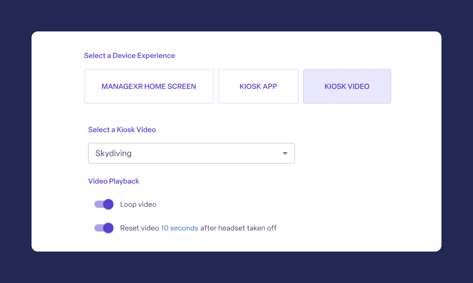Click the Video Playback heading
The height and width of the screenshot is (283, 473).
[114, 181]
